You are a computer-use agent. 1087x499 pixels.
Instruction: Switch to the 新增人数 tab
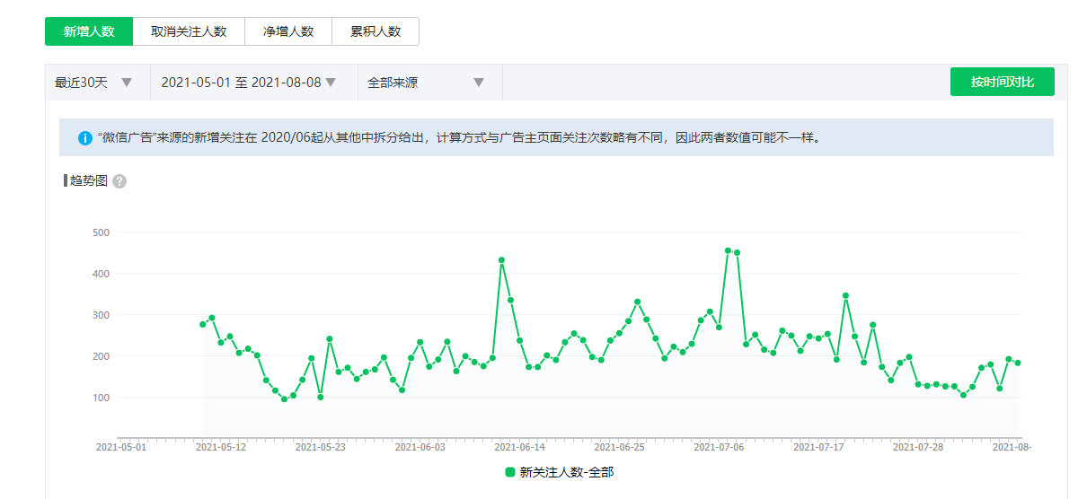89,31
